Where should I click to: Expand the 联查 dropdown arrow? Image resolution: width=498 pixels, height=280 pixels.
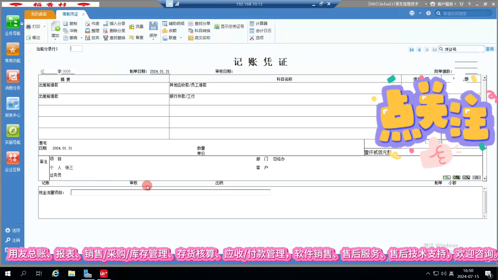point(181,38)
